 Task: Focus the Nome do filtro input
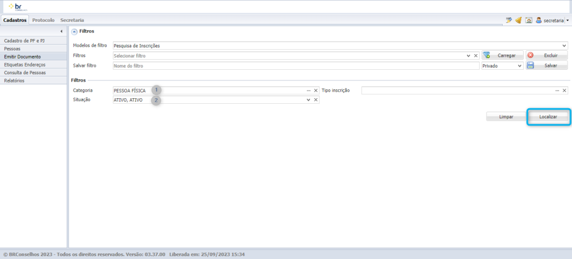[x=296, y=66]
